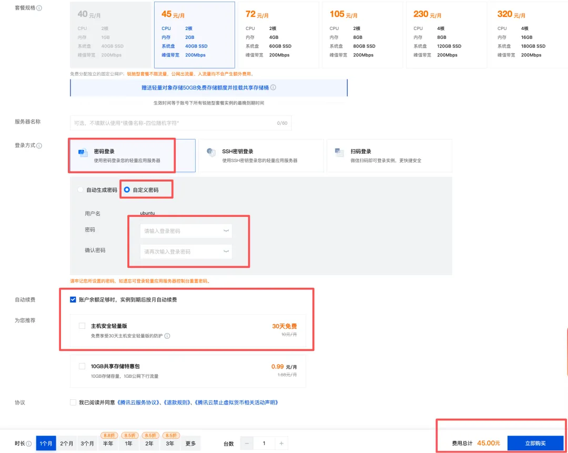This screenshot has height=453, width=568.
Task: Check 我已阅读并同意 agreement checkbox
Action: click(73, 402)
